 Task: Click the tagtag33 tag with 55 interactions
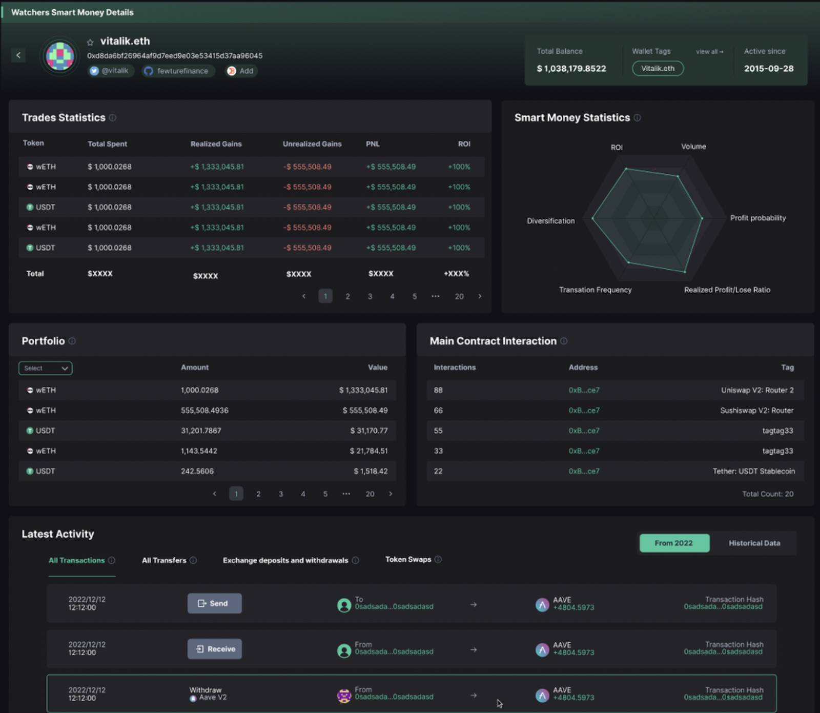coord(777,431)
